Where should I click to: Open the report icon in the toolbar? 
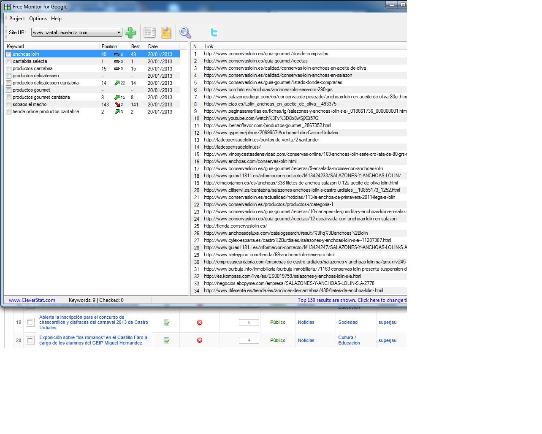(x=149, y=33)
